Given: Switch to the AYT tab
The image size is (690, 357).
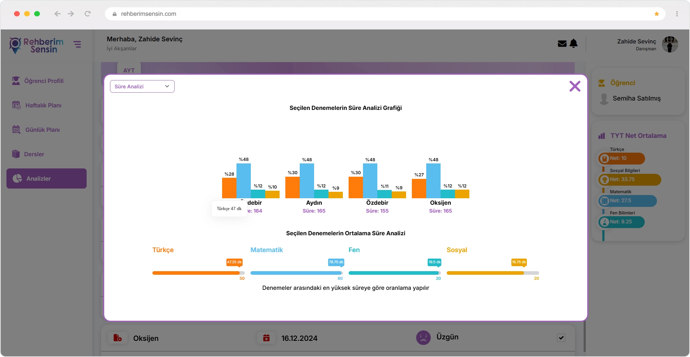Looking at the screenshot, I should [x=129, y=70].
